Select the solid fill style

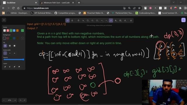pos(14,46)
